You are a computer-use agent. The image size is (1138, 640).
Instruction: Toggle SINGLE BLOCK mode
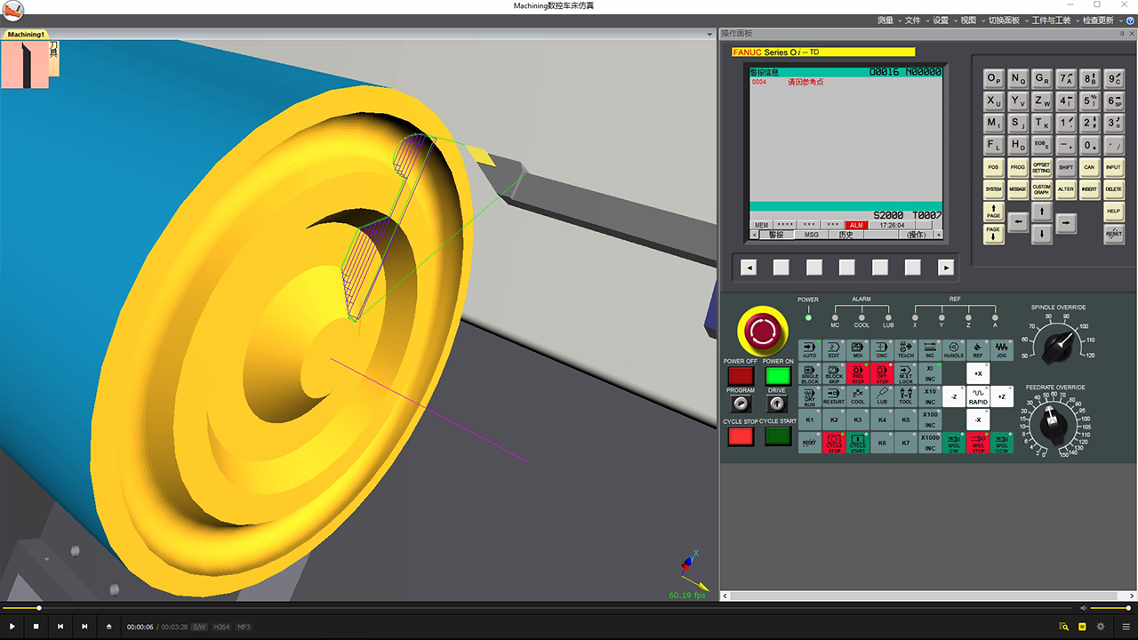point(809,373)
